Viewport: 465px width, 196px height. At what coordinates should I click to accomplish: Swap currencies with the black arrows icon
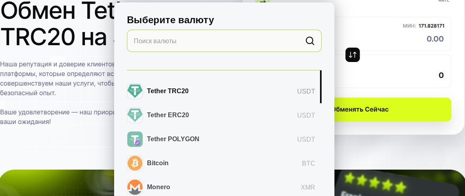click(353, 55)
